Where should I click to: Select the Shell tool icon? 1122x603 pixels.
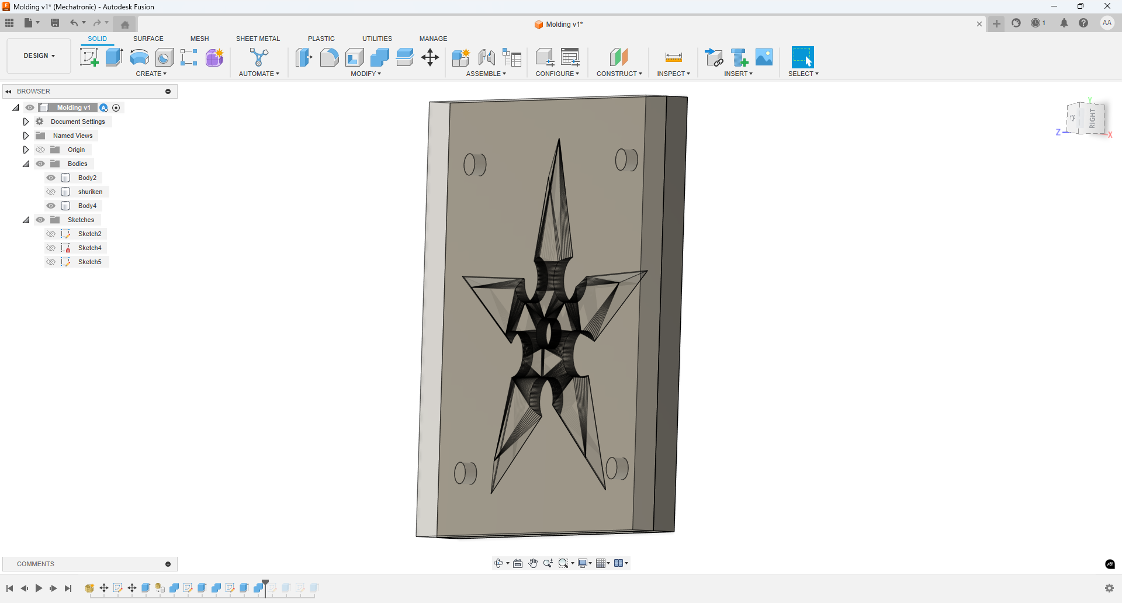355,57
